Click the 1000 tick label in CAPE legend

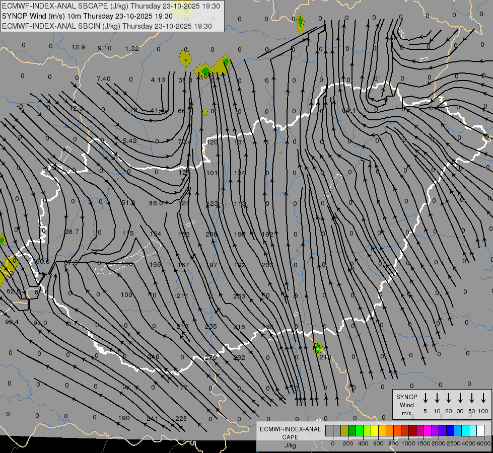(x=408, y=443)
